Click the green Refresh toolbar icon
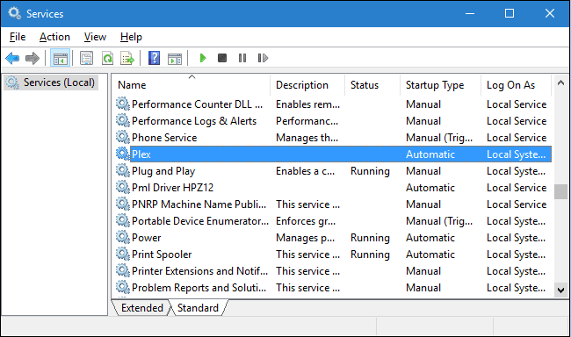 tap(107, 58)
